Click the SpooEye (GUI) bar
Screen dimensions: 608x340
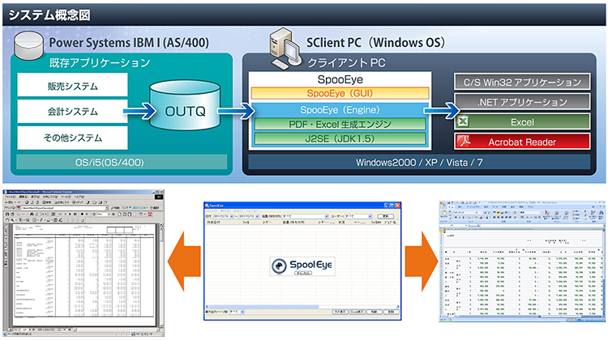point(340,93)
